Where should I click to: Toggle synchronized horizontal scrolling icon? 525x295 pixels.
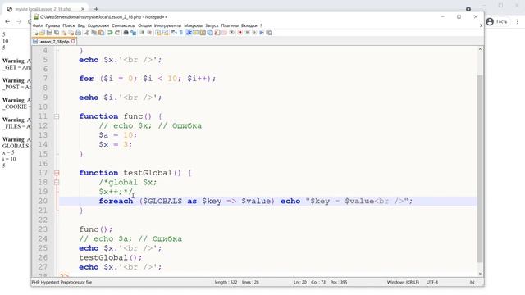(x=165, y=33)
